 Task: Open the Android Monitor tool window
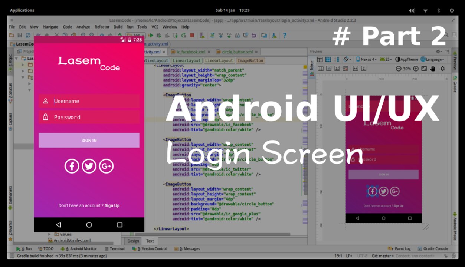(x=79, y=249)
